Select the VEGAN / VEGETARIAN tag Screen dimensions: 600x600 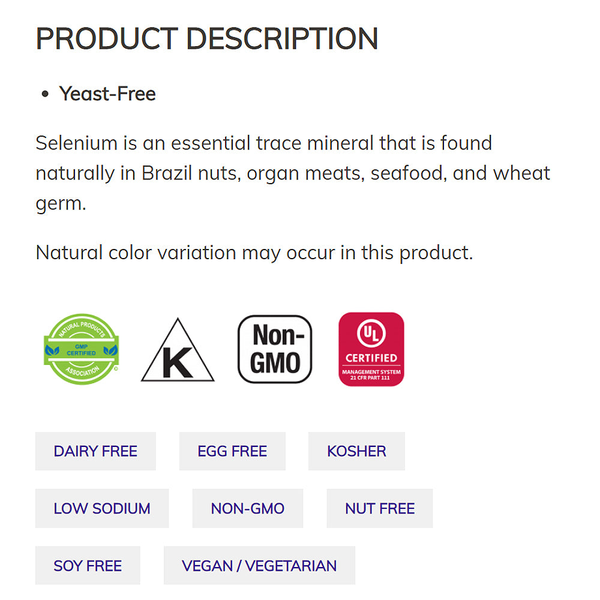point(259,565)
